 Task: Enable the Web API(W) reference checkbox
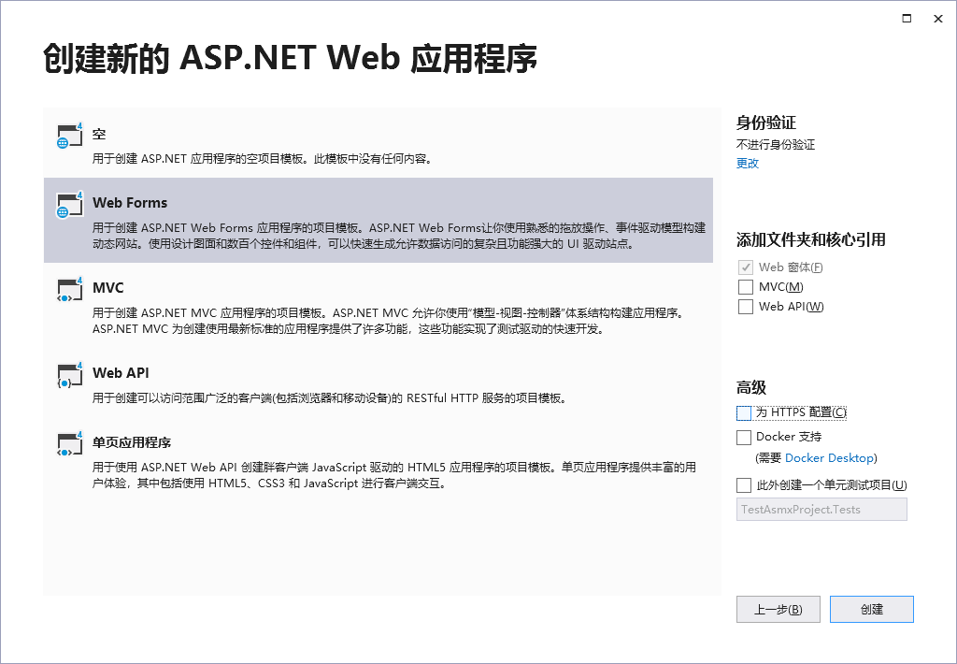click(x=745, y=307)
